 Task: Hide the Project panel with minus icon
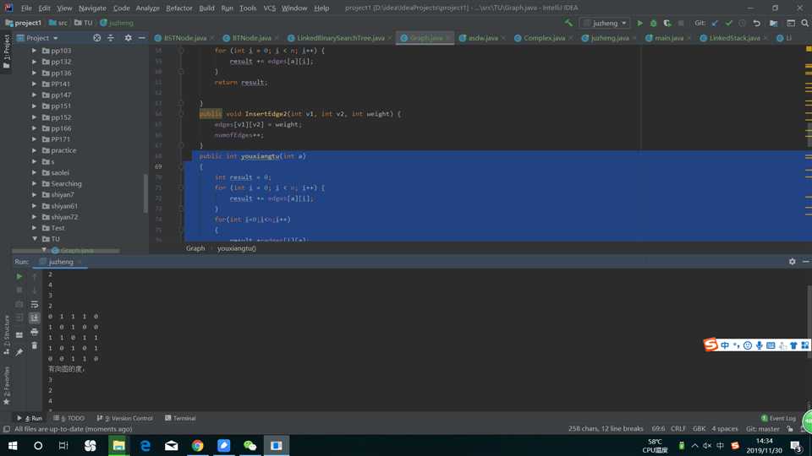click(x=141, y=38)
